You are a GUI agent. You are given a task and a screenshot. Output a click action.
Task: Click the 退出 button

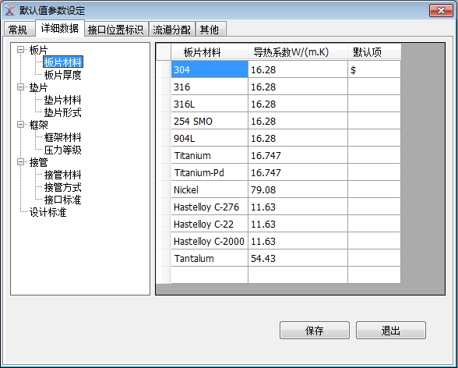click(x=391, y=331)
